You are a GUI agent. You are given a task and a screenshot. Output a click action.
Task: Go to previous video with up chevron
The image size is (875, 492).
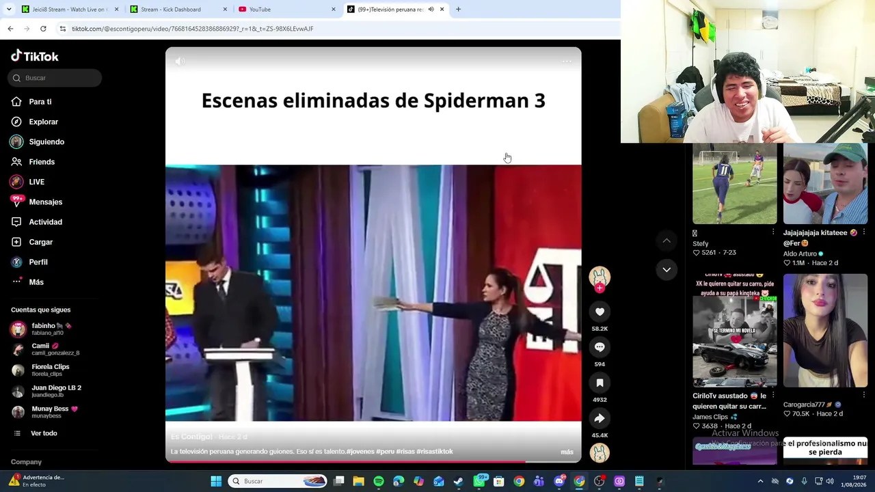667,241
